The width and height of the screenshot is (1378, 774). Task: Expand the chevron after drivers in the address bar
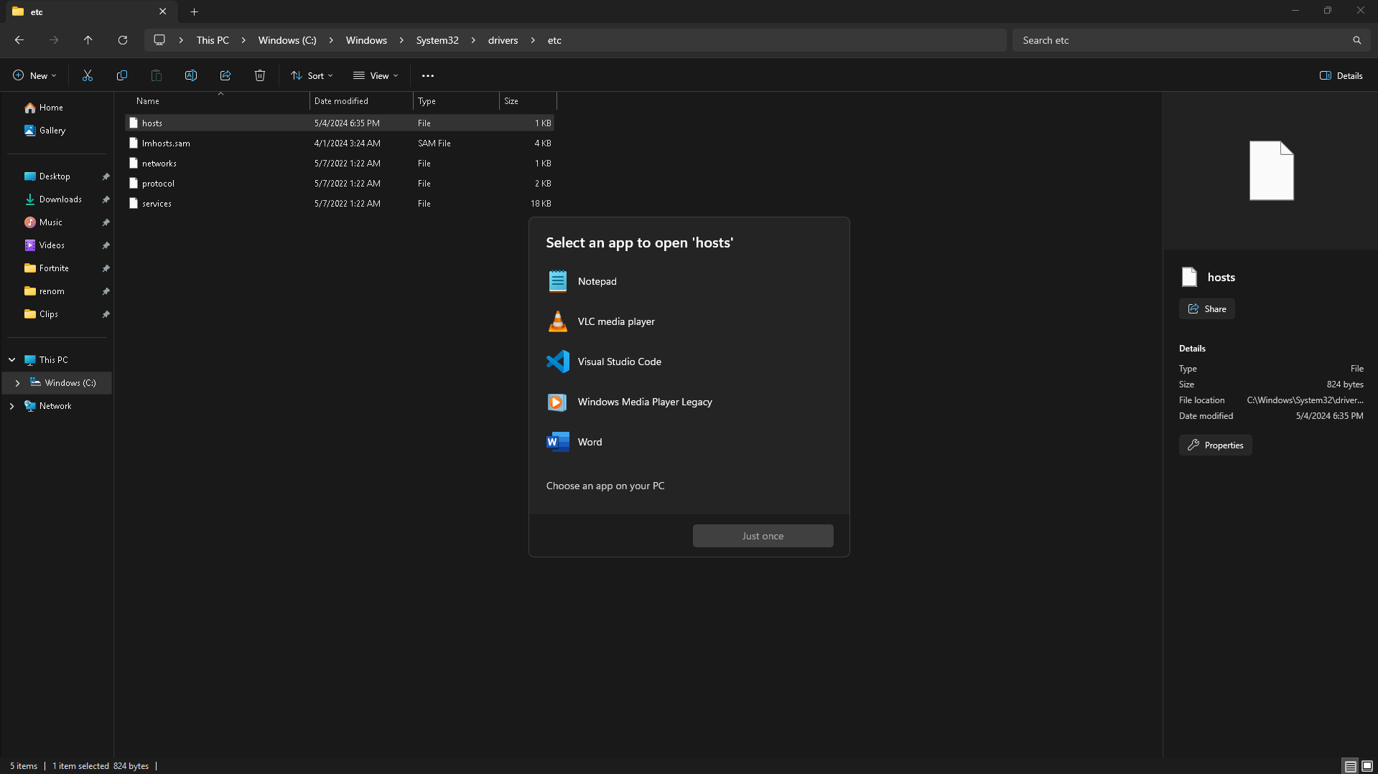coord(533,40)
